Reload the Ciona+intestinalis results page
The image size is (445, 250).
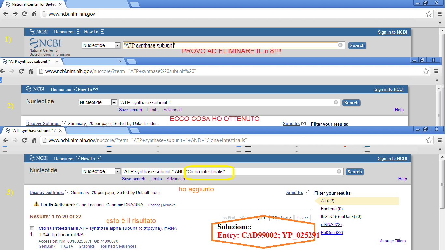click(x=24, y=140)
